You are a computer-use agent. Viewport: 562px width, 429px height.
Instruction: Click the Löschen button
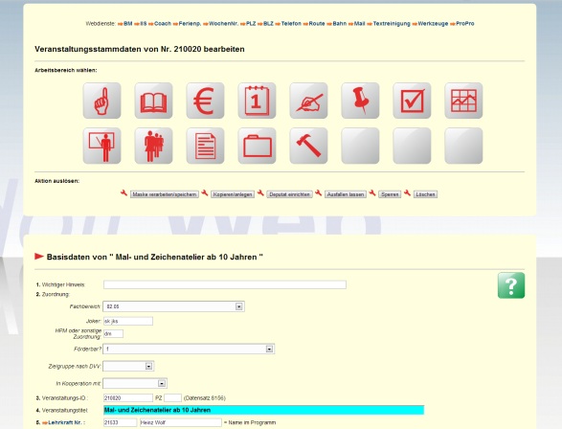[x=425, y=194]
